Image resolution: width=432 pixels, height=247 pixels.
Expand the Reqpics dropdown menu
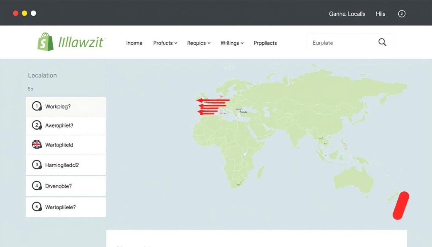[198, 43]
